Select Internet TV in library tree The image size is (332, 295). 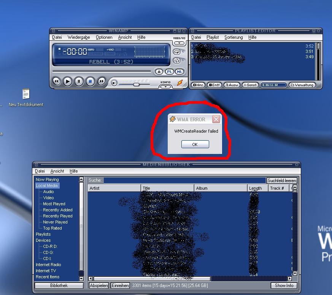[46, 271]
